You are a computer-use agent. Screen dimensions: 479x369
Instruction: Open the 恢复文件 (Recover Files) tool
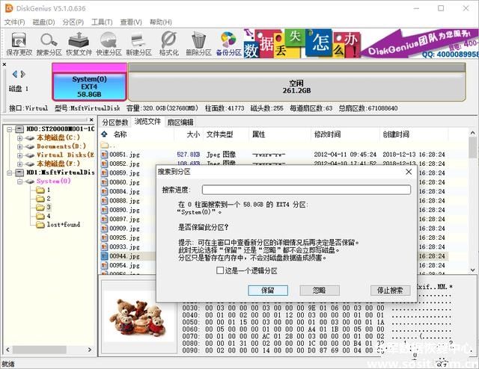(x=79, y=43)
